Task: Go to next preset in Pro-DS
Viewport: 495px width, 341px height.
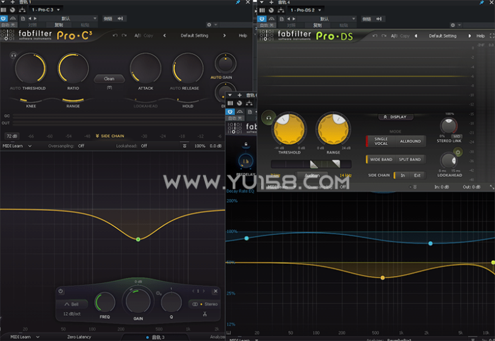Action: [470, 35]
